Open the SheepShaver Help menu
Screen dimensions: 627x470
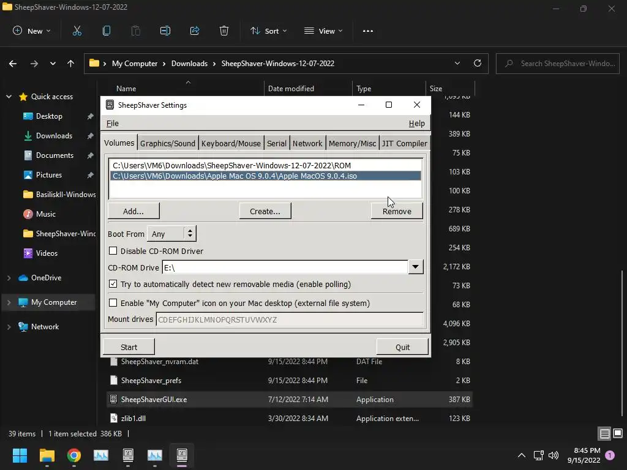416,124
